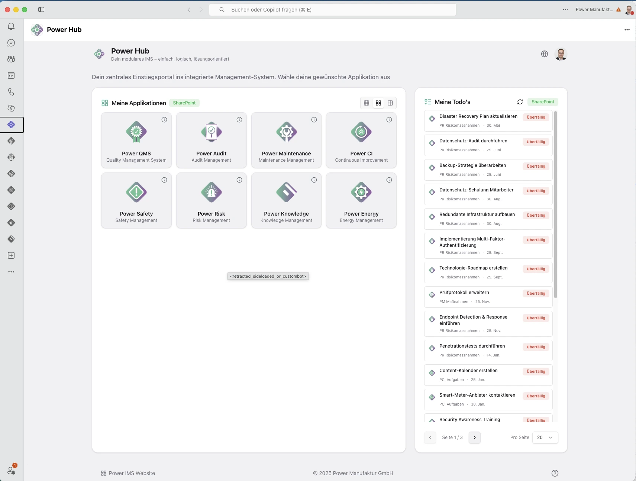Screen dimensions: 636x481
Task: Open todo Smart-Meter-Anbieter kontaktieren
Action: [x=488, y=400]
